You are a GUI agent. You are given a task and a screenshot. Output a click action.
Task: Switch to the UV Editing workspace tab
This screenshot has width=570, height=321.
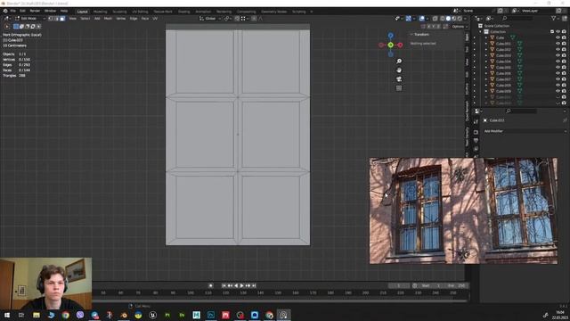(x=140, y=12)
